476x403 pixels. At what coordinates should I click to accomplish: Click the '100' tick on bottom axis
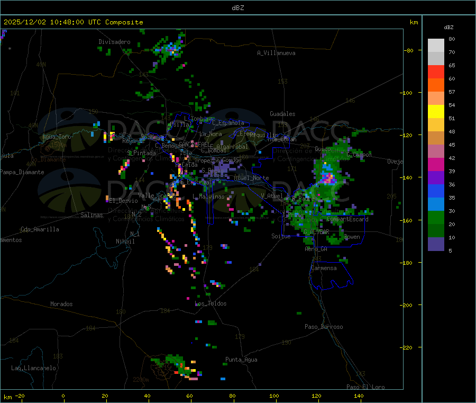(274, 396)
